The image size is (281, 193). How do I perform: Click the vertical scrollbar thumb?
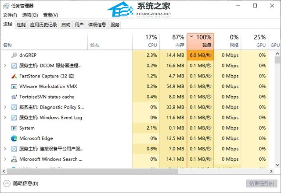277,60
